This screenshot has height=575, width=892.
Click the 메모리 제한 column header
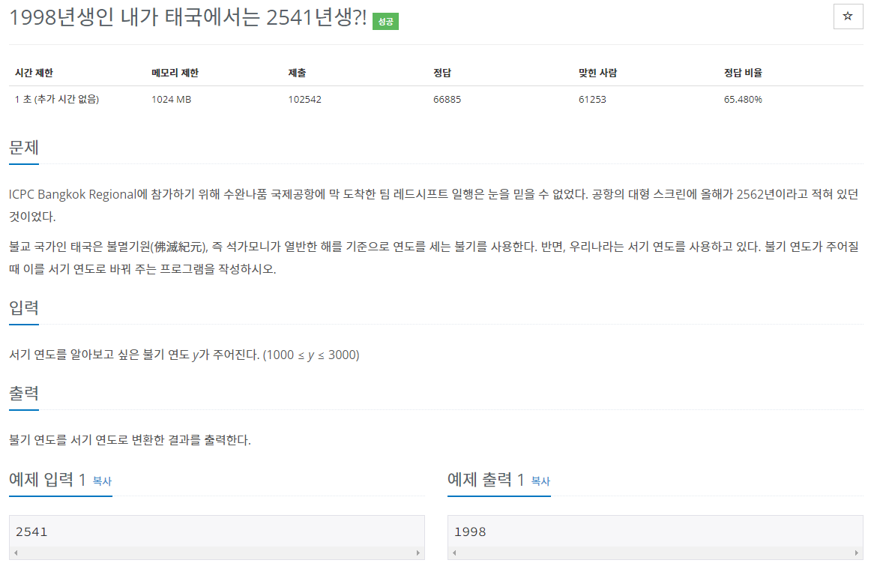point(175,73)
